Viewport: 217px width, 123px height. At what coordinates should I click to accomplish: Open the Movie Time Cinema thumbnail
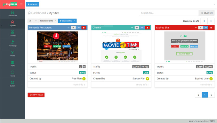coord(121,47)
